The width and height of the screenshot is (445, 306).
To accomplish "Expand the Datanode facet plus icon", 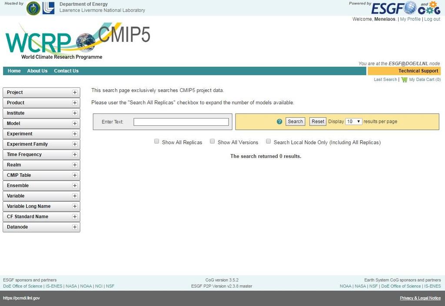I will [75, 227].
